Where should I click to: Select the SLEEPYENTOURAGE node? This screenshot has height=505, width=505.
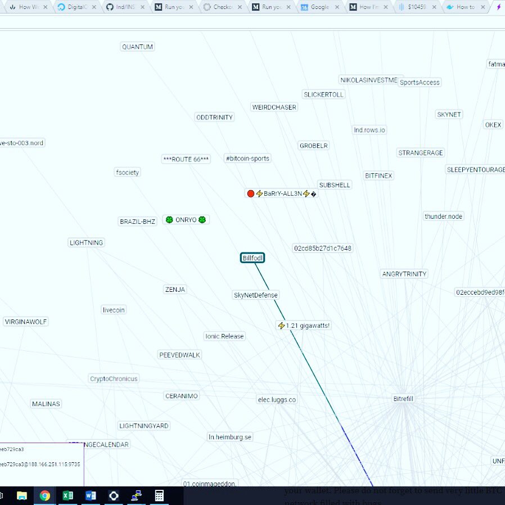coord(475,169)
